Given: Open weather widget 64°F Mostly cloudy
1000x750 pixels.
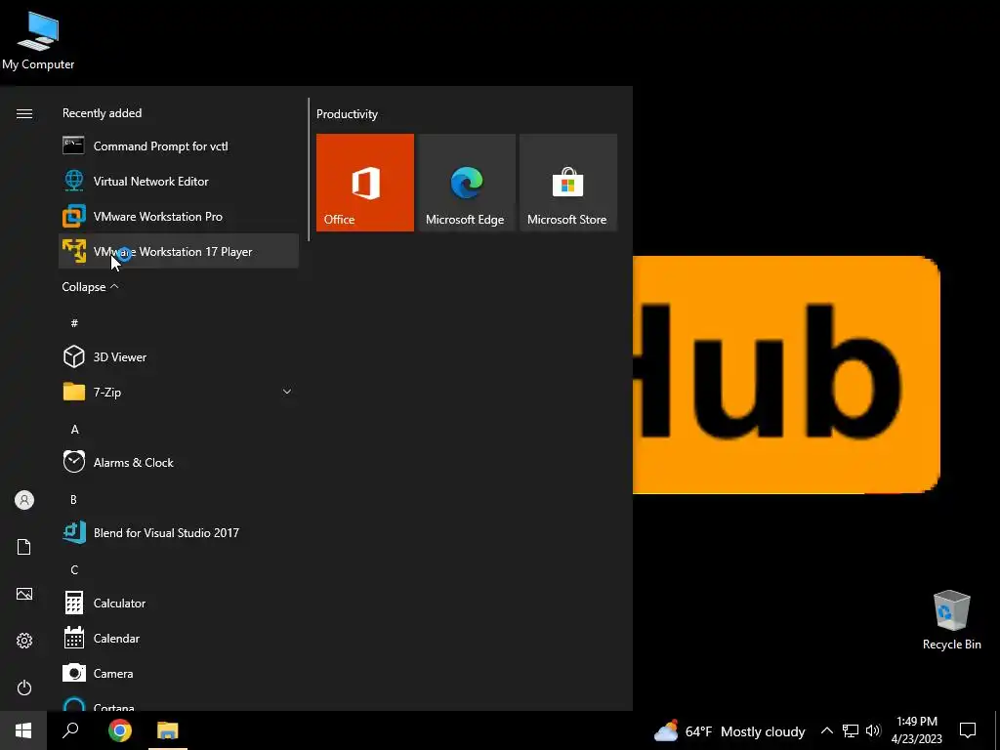Looking at the screenshot, I should (x=729, y=730).
